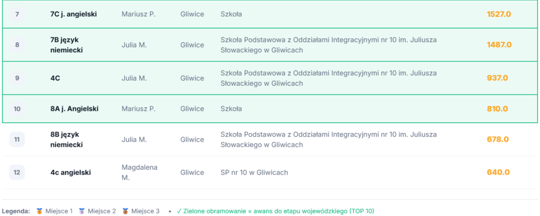This screenshot has height=216, width=540.
Task: Click the score 1527.0
Action: coord(499,14)
